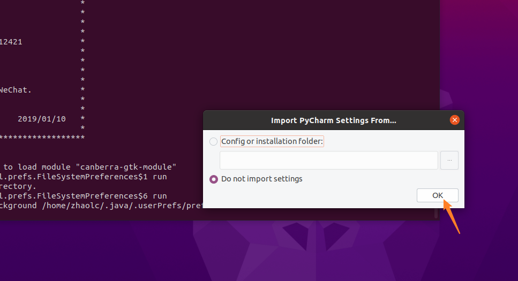Choose the Do not import settings radio button

pos(214,179)
